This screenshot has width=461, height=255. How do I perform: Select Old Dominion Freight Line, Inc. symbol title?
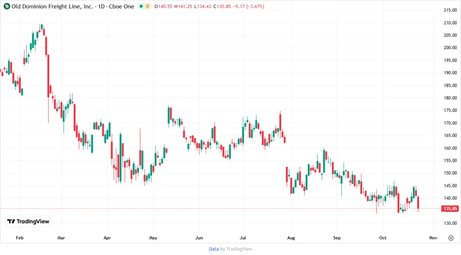coord(52,7)
